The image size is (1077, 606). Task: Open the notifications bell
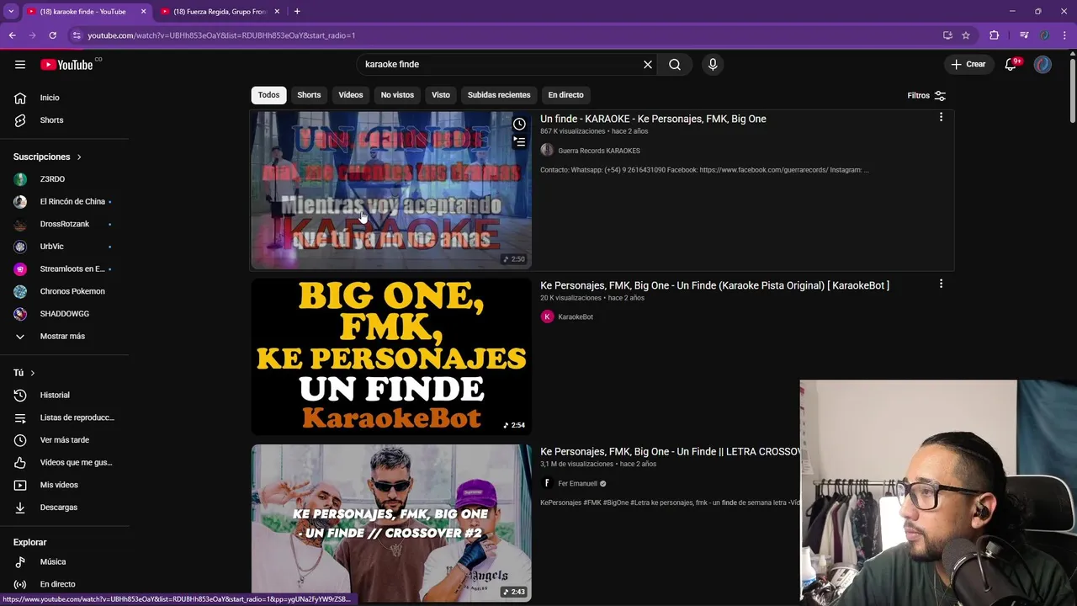tap(1011, 65)
